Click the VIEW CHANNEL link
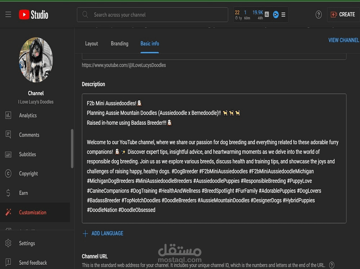This screenshot has width=360, height=269. 344,40
